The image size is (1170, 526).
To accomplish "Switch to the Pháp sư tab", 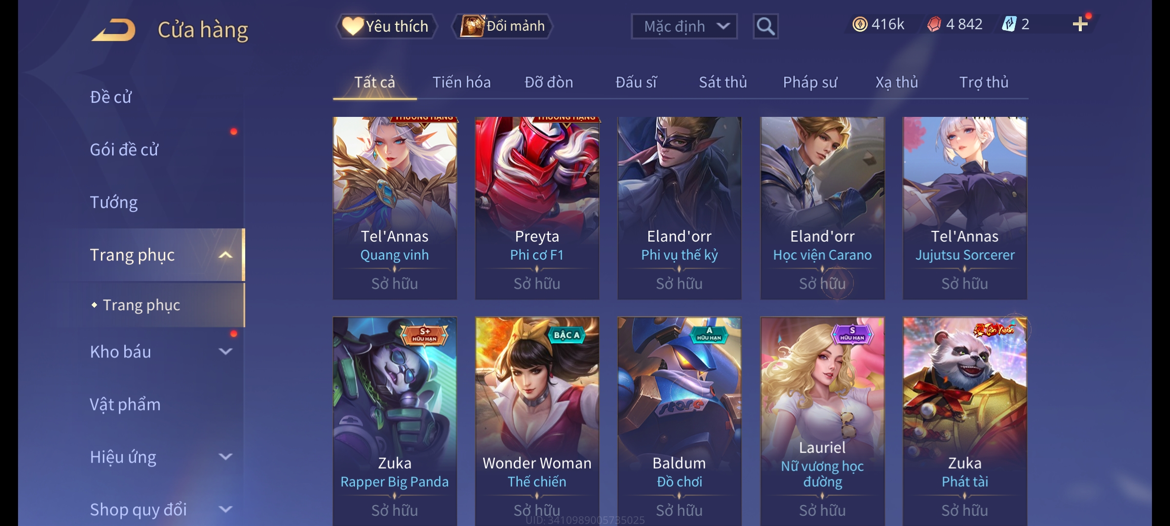I will tap(810, 82).
